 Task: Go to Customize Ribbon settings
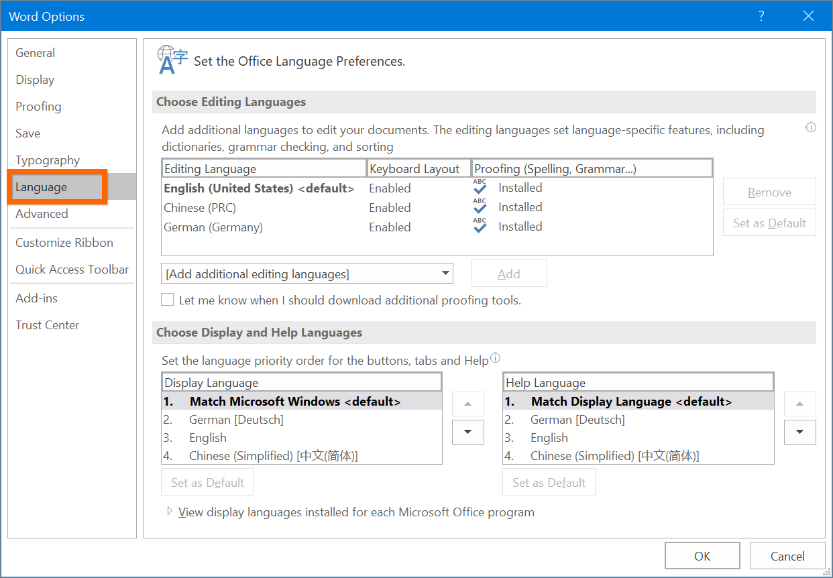click(64, 243)
